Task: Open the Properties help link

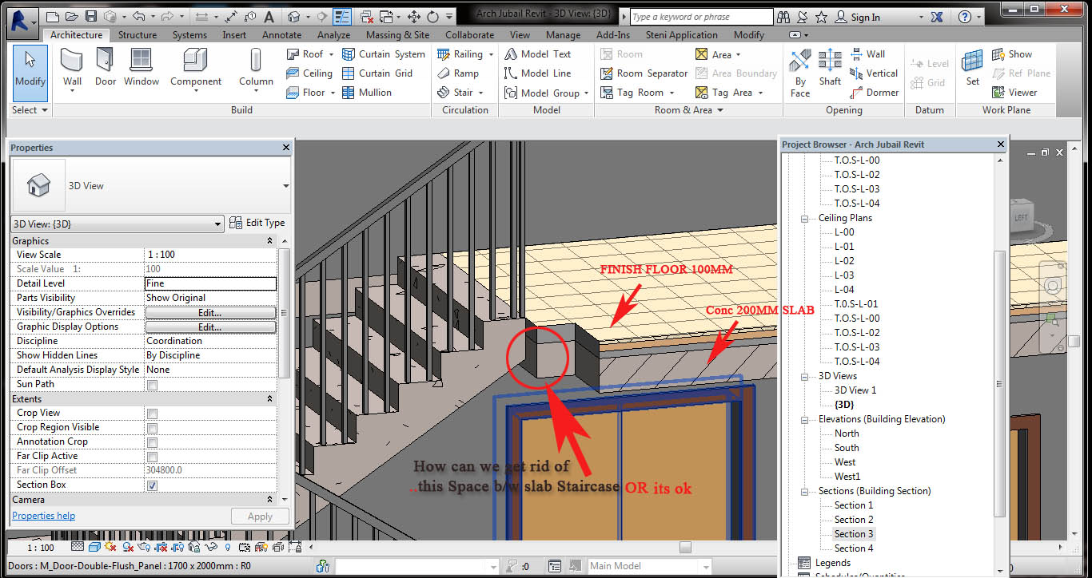Action: (x=42, y=515)
